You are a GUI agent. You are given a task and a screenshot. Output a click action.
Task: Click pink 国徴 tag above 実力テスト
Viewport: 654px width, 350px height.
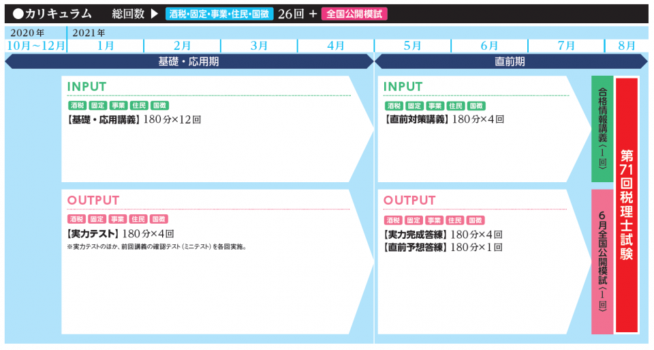[x=159, y=220]
